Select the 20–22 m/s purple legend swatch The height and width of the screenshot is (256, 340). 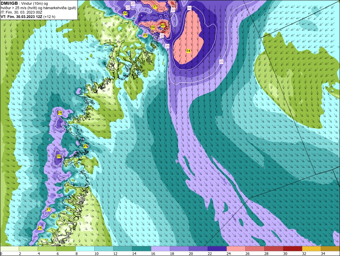(198, 249)
